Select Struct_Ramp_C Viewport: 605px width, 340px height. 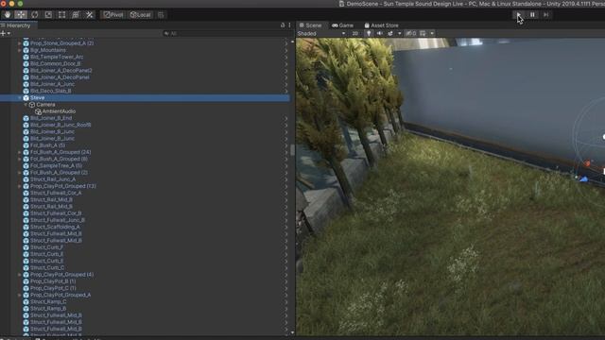(48, 302)
